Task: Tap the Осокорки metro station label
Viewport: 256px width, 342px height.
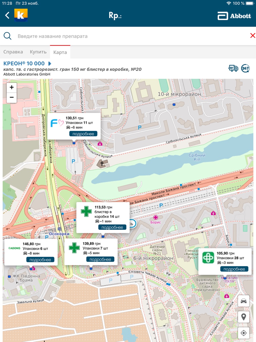Action: [59, 234]
